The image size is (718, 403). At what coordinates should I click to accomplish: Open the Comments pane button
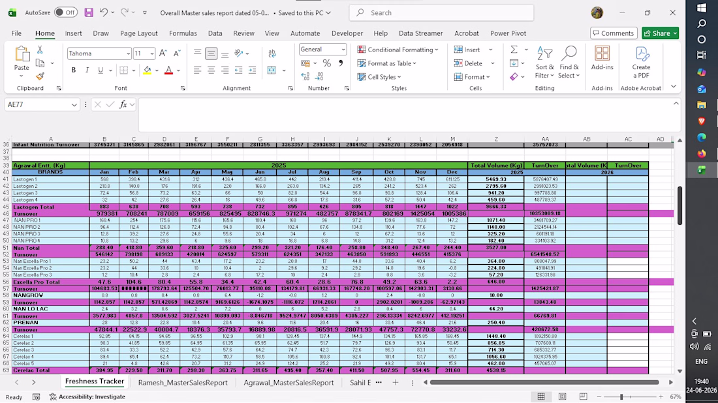pyautogui.click(x=614, y=33)
